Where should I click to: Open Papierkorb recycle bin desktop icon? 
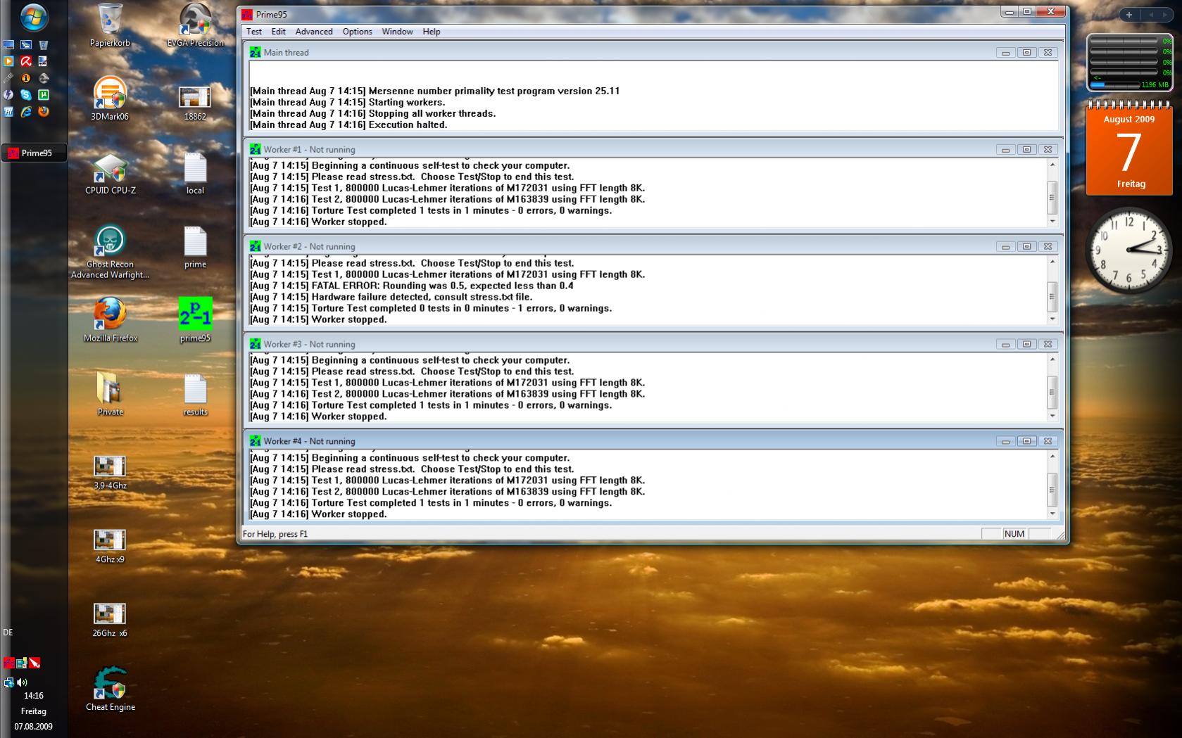point(110,25)
